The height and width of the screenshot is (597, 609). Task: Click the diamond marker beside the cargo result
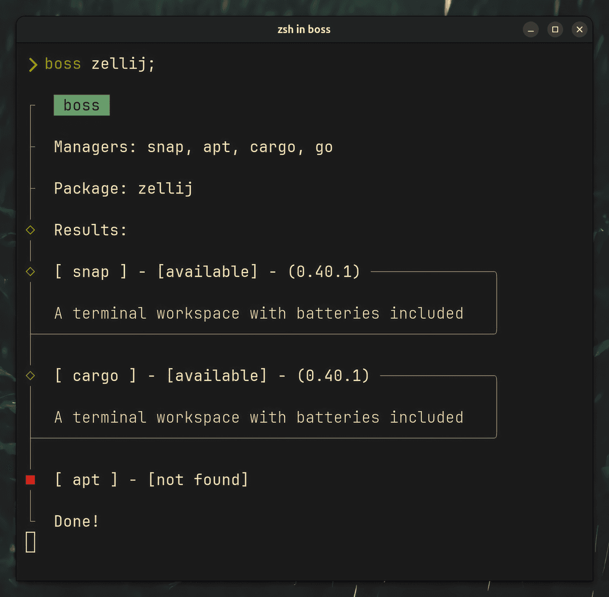pos(30,376)
